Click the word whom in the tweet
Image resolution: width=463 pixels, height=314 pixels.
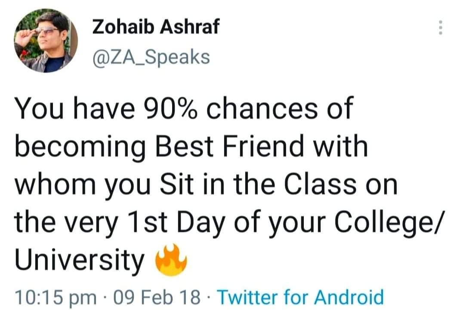(56, 185)
